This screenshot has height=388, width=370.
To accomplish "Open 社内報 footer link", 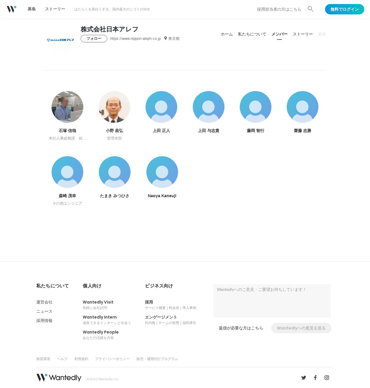I will pyautogui.click(x=150, y=323).
